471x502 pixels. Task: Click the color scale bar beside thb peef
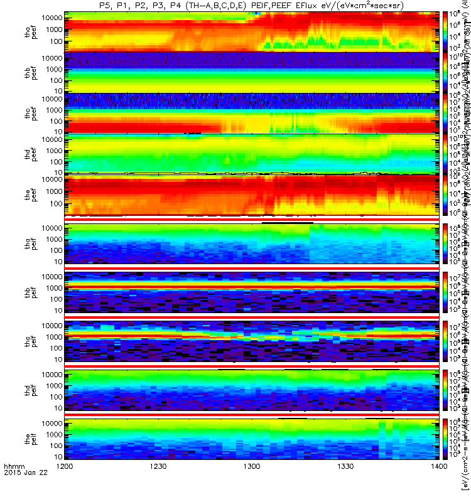[445, 72]
